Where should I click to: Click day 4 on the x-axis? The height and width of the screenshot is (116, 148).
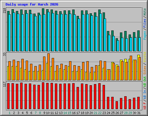[23, 113]
